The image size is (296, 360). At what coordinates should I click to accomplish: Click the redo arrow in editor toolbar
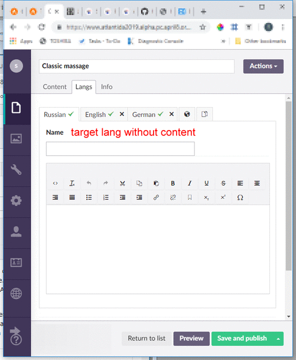point(106,183)
